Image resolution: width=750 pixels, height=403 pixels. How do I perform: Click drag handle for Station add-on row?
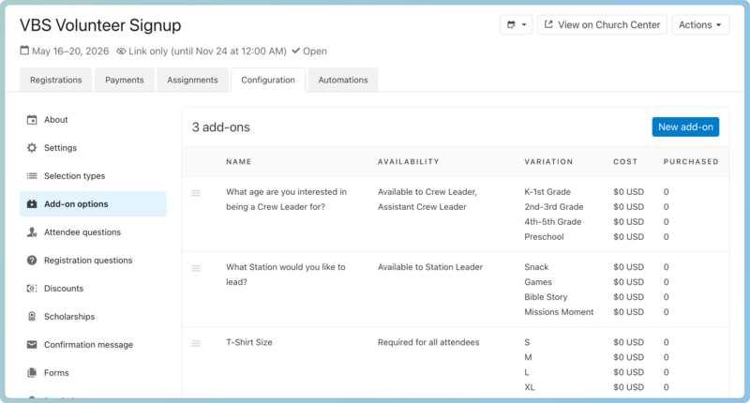coord(196,268)
